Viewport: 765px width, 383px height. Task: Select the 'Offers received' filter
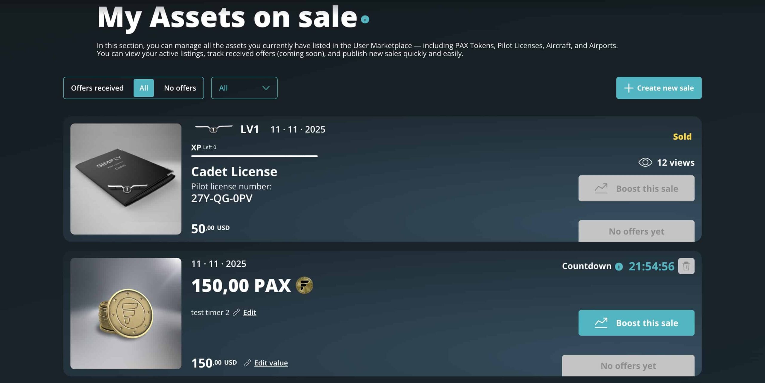97,88
